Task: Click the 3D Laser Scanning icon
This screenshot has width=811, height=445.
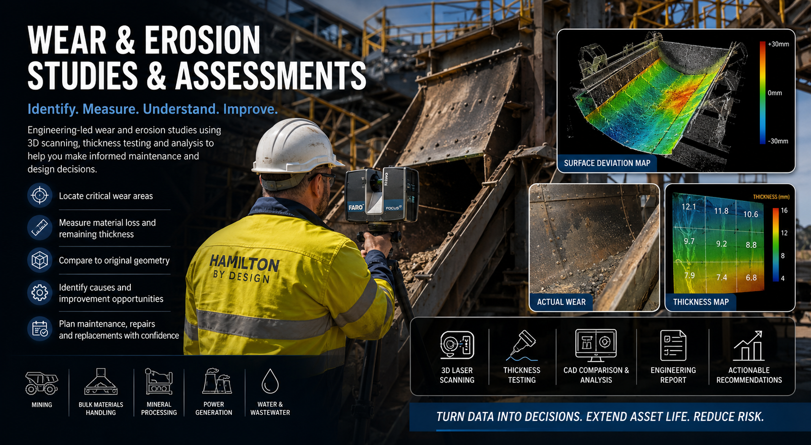Action: coord(457,345)
